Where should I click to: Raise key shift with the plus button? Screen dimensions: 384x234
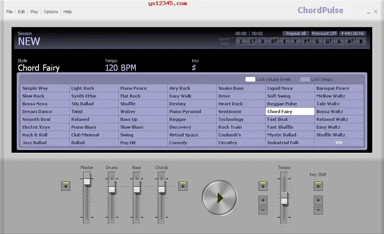click(x=318, y=200)
